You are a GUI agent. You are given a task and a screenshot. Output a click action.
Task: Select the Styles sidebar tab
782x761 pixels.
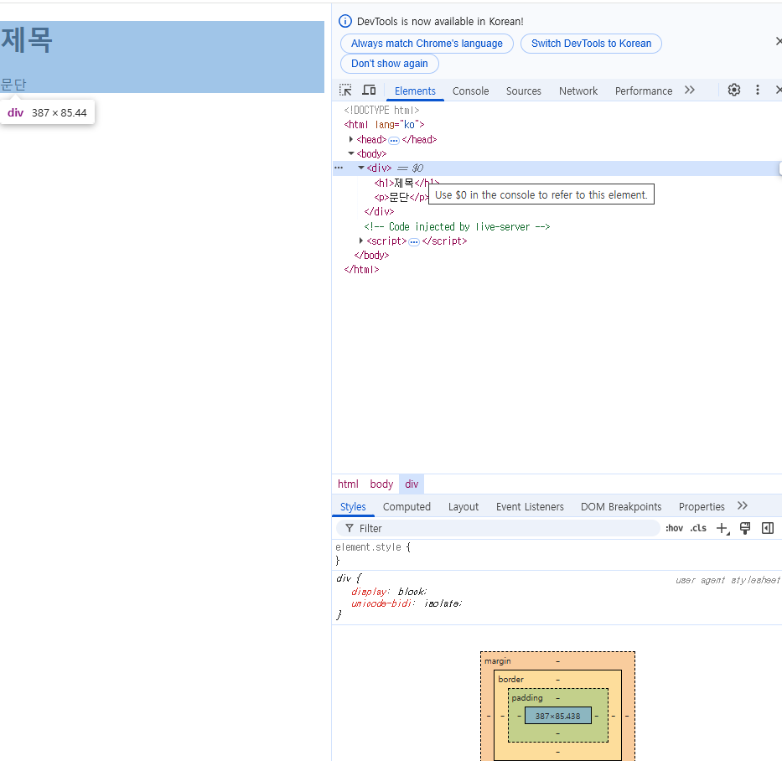click(x=353, y=507)
